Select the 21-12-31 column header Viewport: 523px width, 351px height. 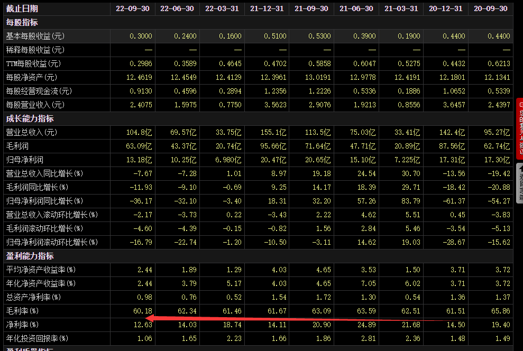point(267,8)
